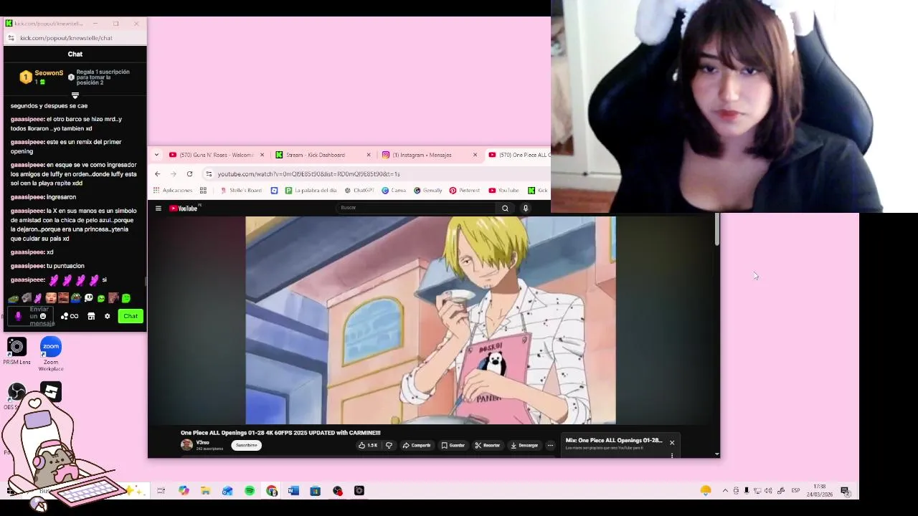The image size is (918, 516).
Task: Open Stelle's Board bookmark
Action: point(240,191)
